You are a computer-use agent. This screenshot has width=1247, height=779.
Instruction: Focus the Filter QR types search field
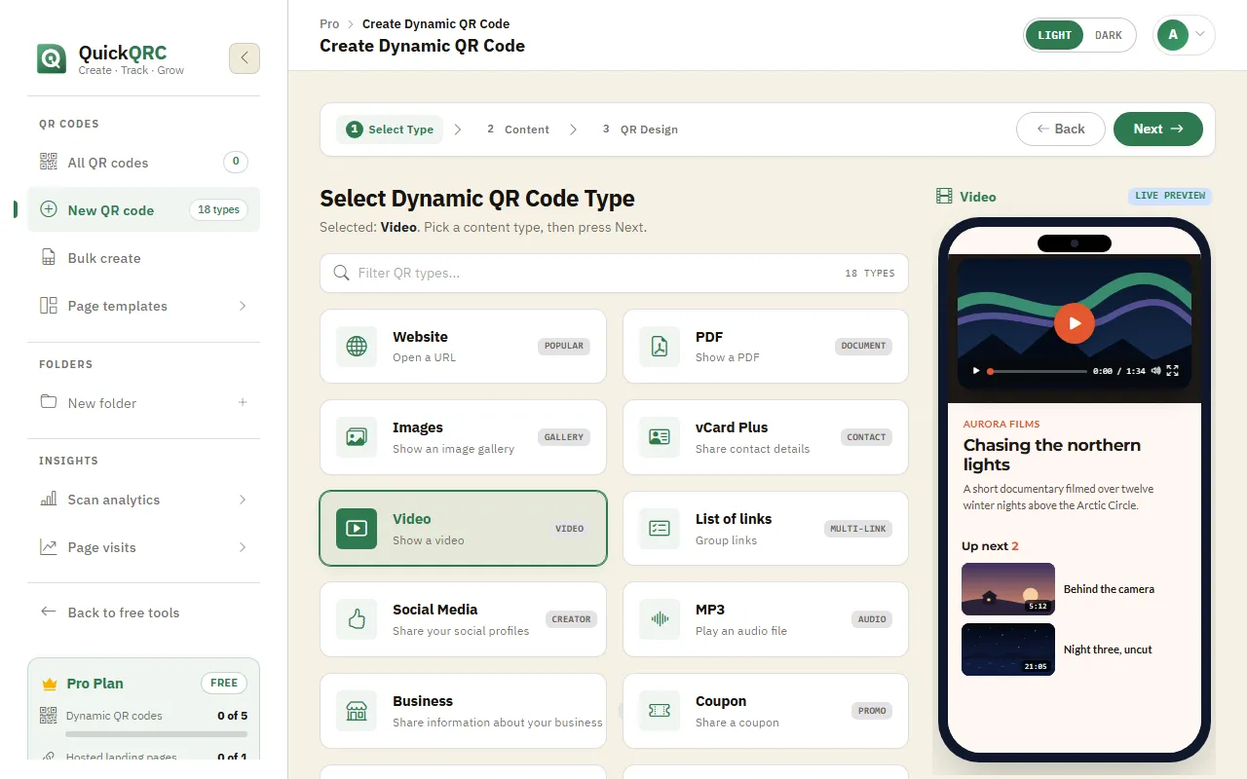[614, 273]
